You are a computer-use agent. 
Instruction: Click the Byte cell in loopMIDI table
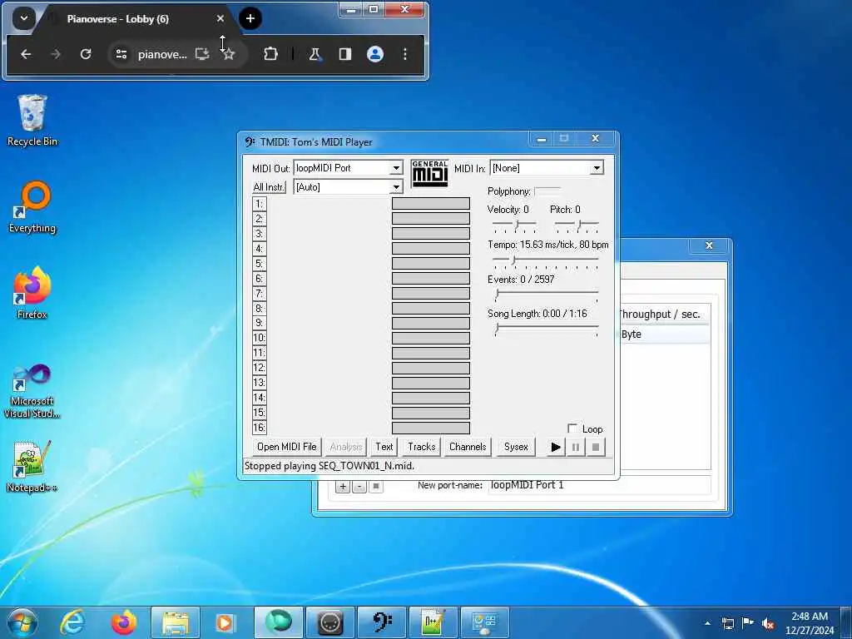click(632, 334)
